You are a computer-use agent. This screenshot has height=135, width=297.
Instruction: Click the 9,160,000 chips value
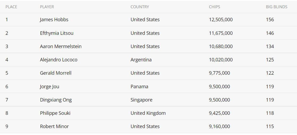click(219, 126)
